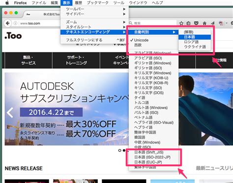
Task: Select 西欧 encoding
Action: click(153, 45)
